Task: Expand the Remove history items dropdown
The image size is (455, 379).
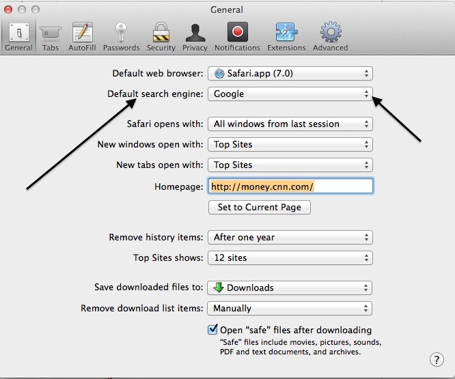Action: (290, 237)
